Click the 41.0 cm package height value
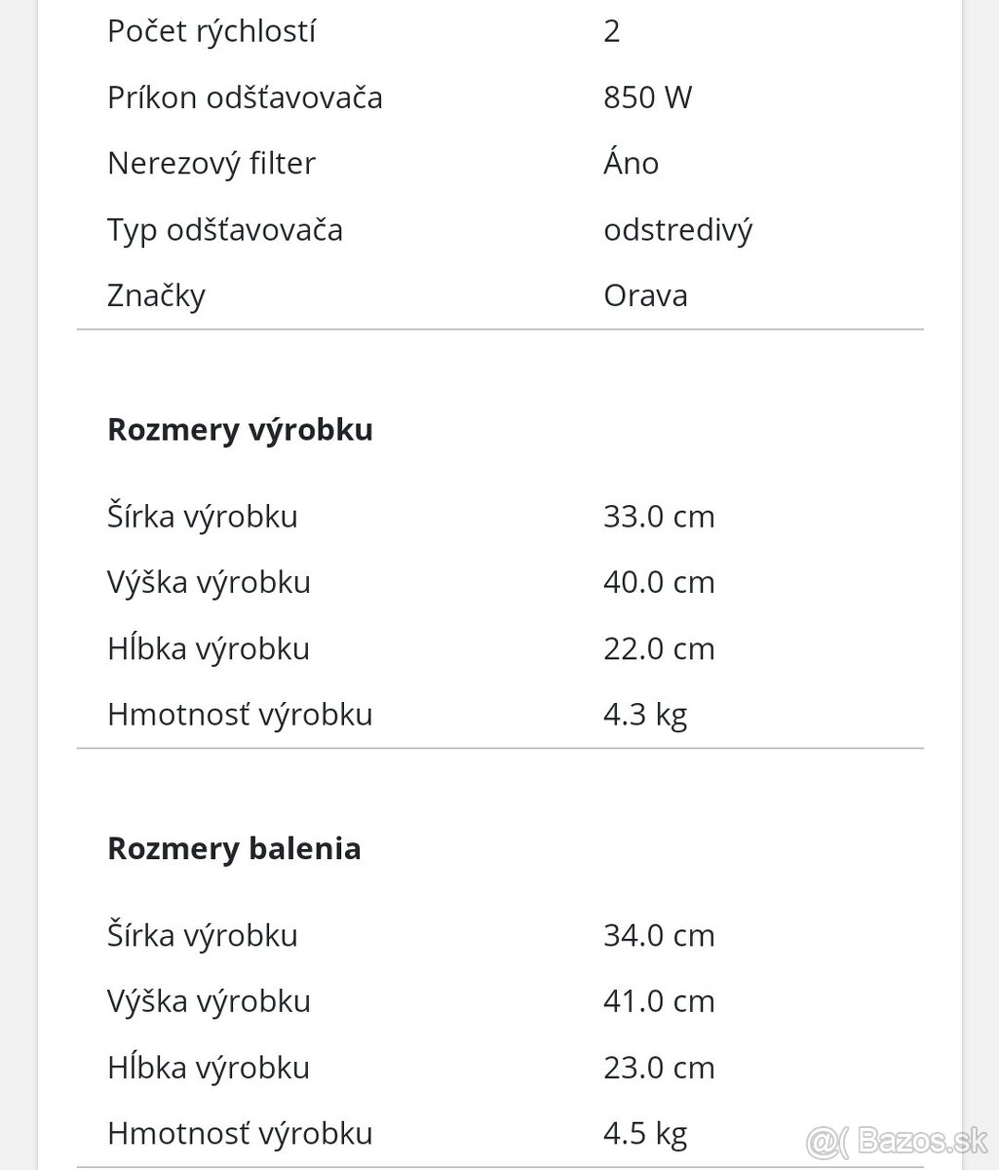Viewport: 999px width, 1170px height. (x=659, y=1001)
